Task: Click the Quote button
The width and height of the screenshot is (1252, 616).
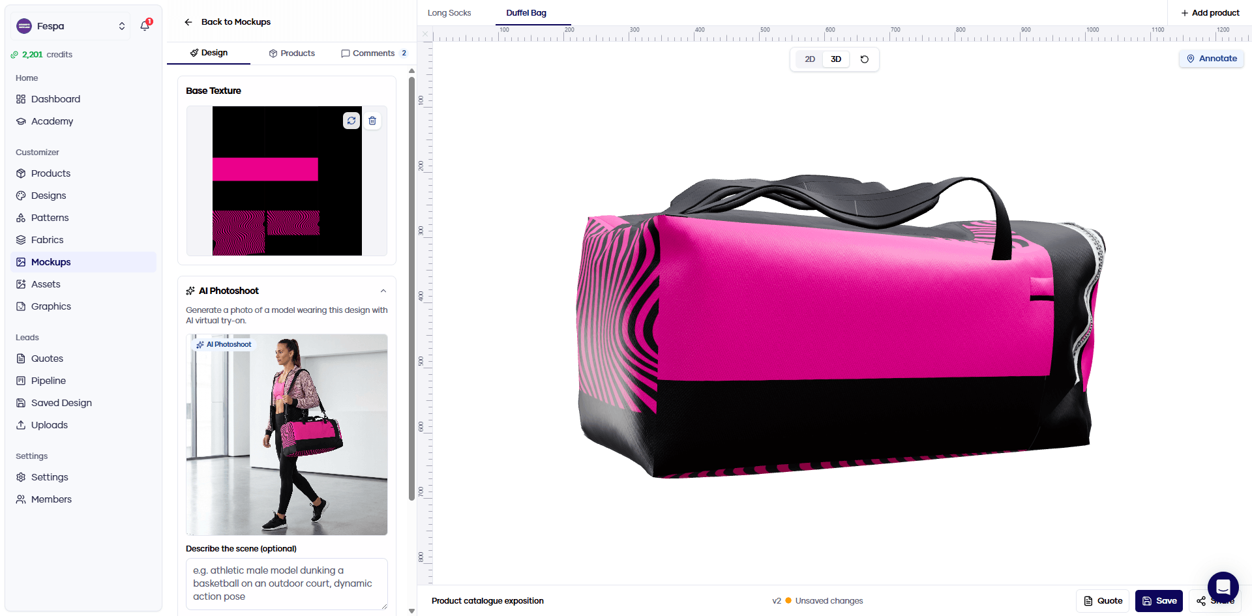Action: (1103, 601)
